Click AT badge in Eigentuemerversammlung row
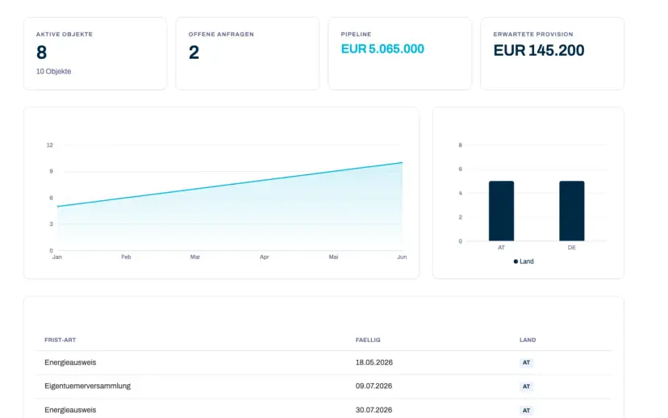 pyautogui.click(x=527, y=387)
